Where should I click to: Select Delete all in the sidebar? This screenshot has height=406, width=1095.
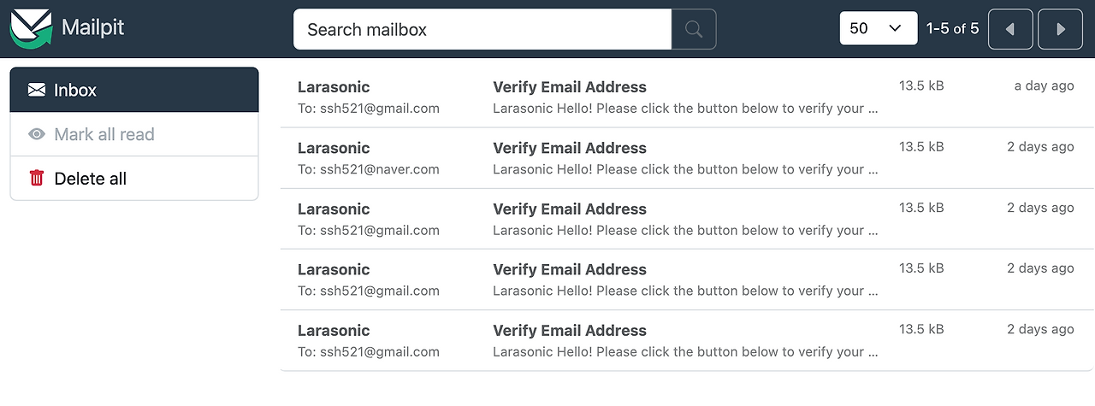[134, 178]
